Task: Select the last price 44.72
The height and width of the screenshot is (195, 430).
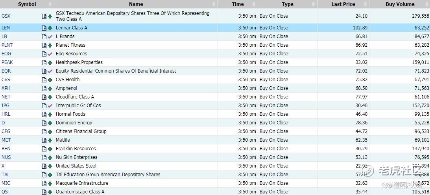Action: click(362, 131)
